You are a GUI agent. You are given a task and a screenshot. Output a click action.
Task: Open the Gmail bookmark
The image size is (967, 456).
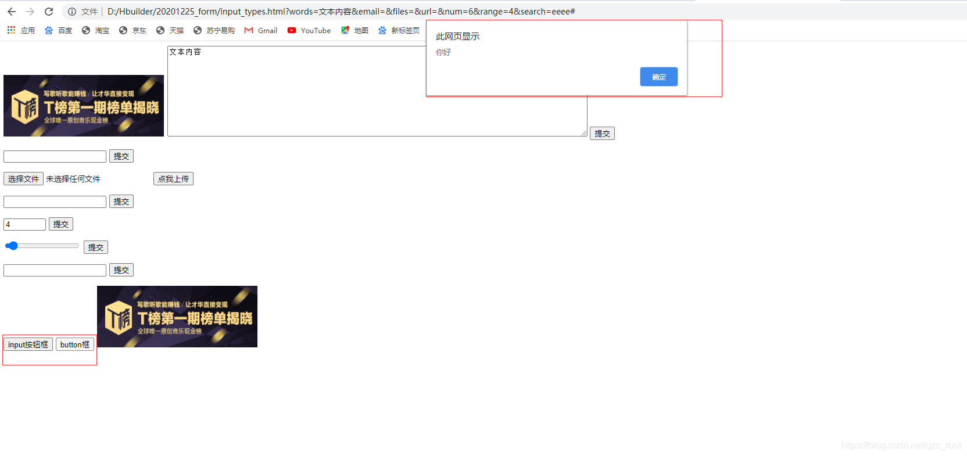point(261,30)
